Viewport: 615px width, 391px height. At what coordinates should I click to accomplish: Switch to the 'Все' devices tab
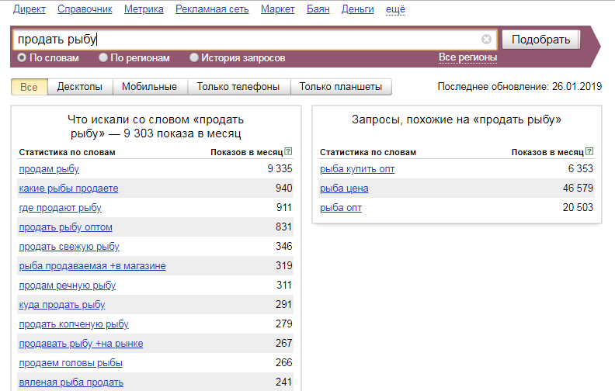click(x=29, y=87)
